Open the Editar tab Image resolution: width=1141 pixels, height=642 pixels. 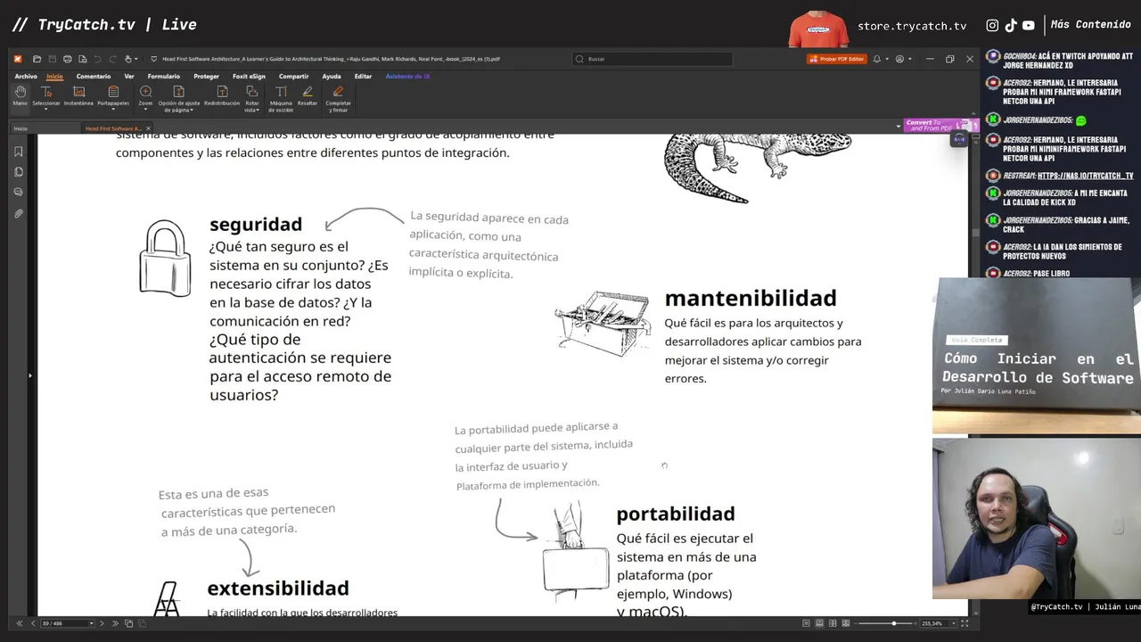(x=363, y=77)
